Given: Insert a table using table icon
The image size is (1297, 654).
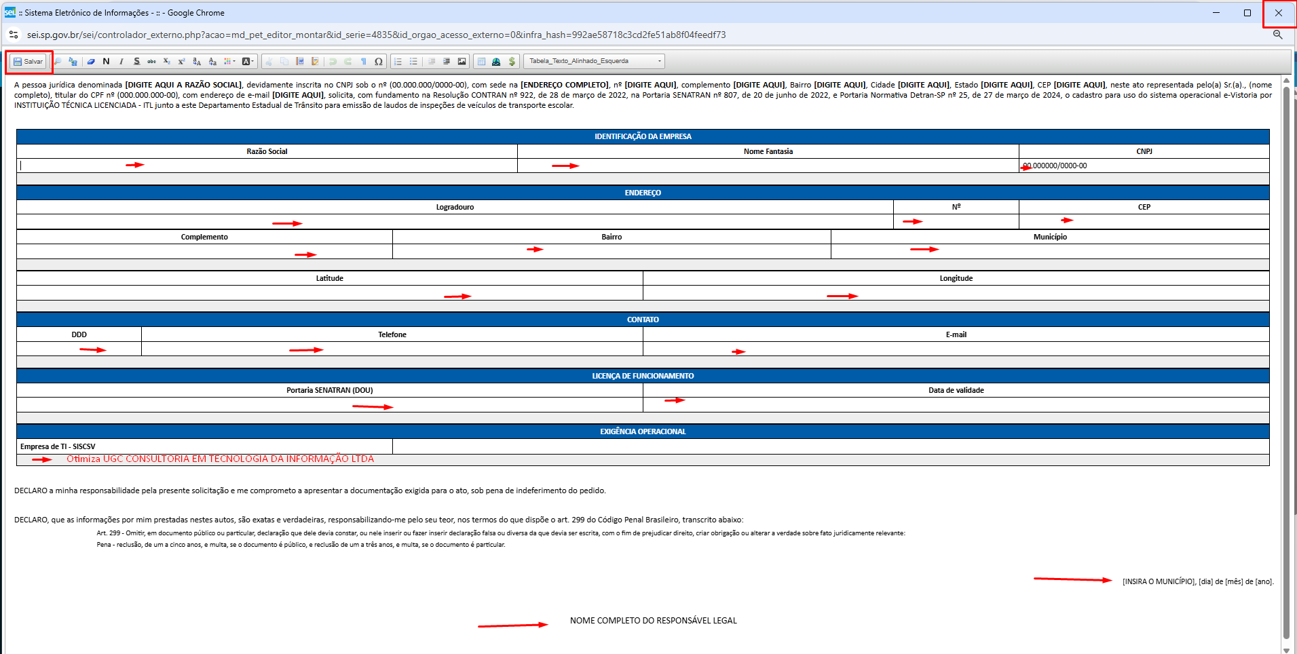Looking at the screenshot, I should tap(481, 62).
